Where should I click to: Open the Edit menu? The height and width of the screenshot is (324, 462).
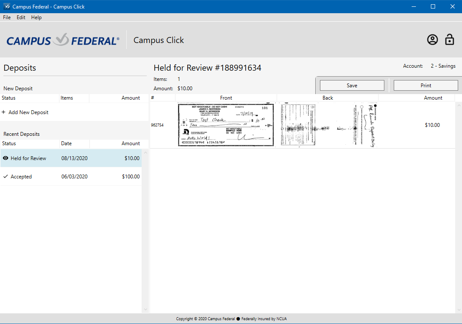tap(21, 17)
